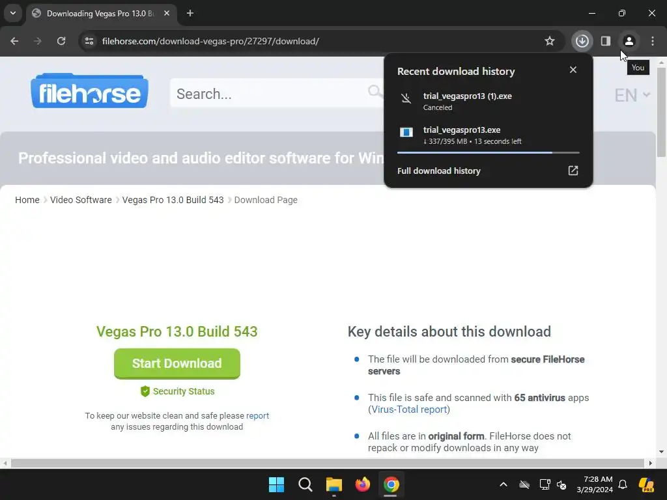Viewport: 667px width, 500px height.
Task: Click the muted volume tray icon
Action: pyautogui.click(x=561, y=484)
